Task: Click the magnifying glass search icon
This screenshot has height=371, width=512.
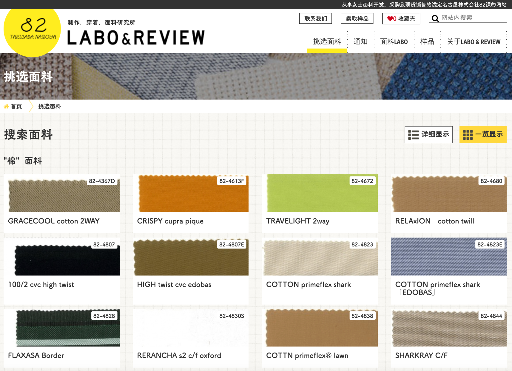Action: (435, 19)
